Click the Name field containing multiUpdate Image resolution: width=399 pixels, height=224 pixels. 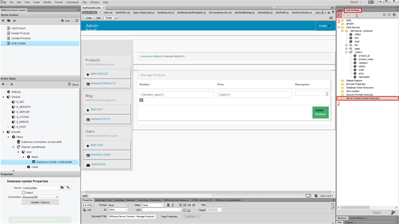coord(40,188)
